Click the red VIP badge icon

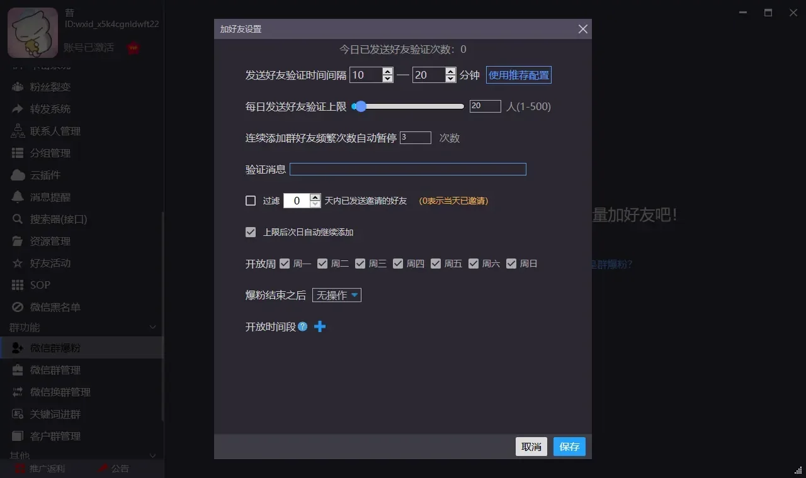tap(133, 48)
